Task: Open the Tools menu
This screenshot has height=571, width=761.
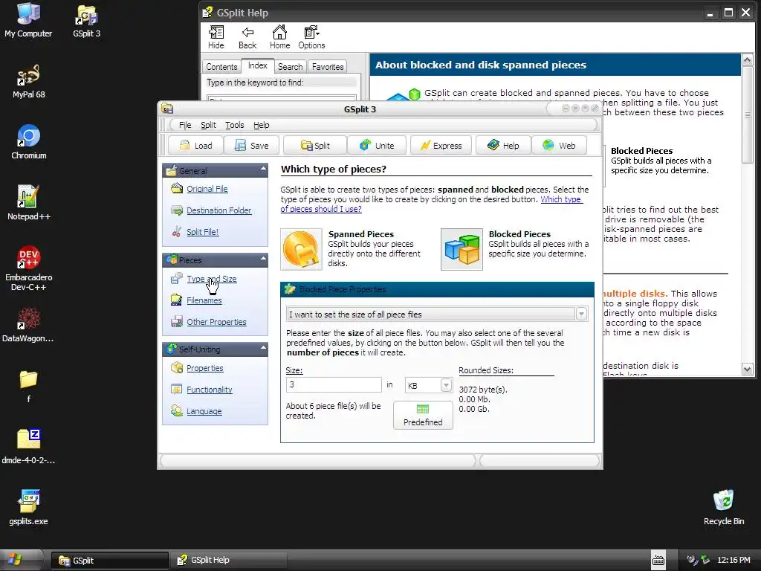Action: (x=234, y=125)
